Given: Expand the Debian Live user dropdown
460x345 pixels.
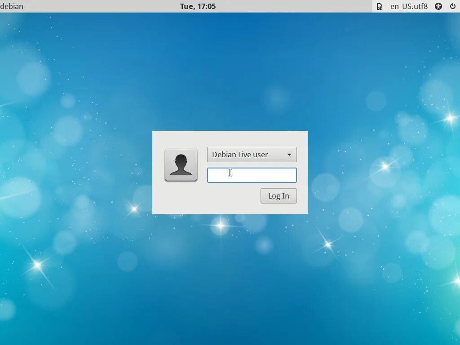Looking at the screenshot, I should point(252,155).
